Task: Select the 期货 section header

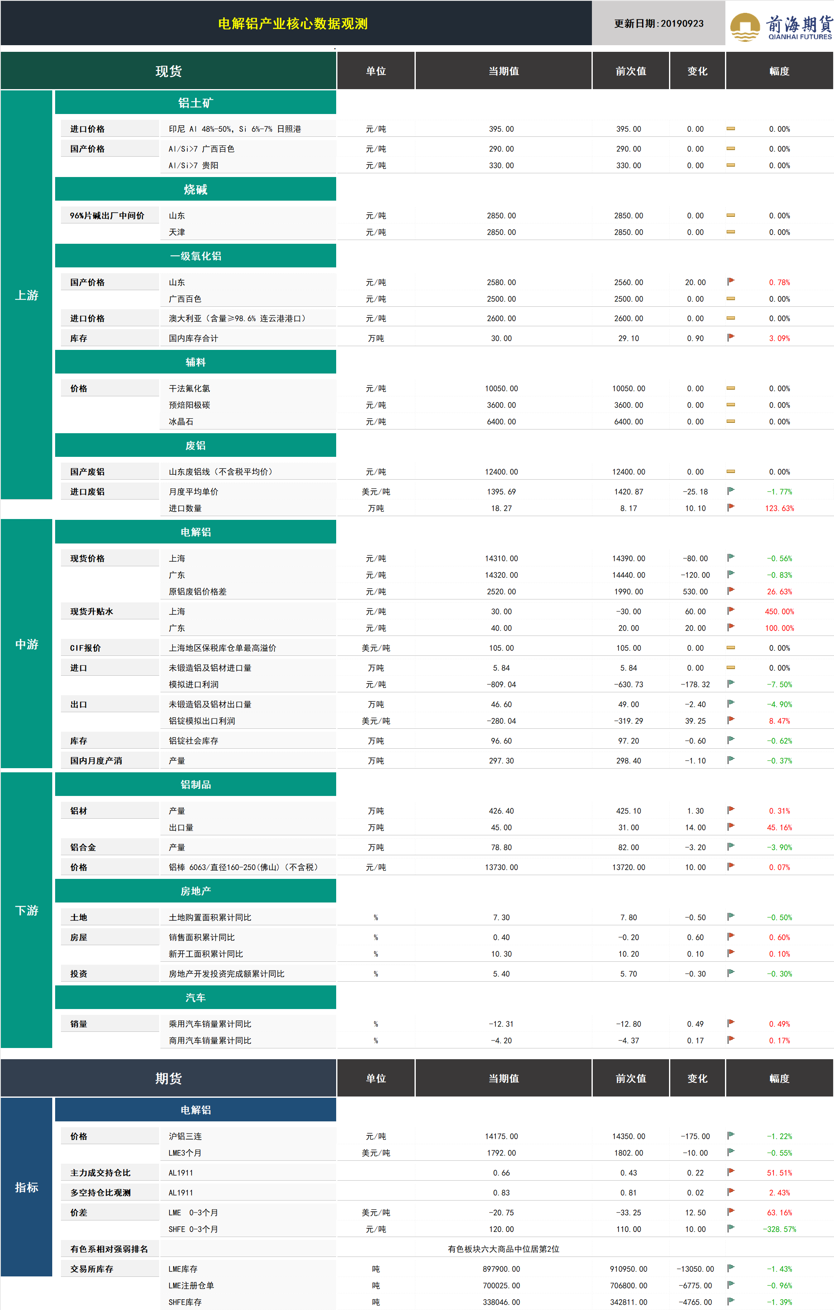Action: [x=168, y=1078]
